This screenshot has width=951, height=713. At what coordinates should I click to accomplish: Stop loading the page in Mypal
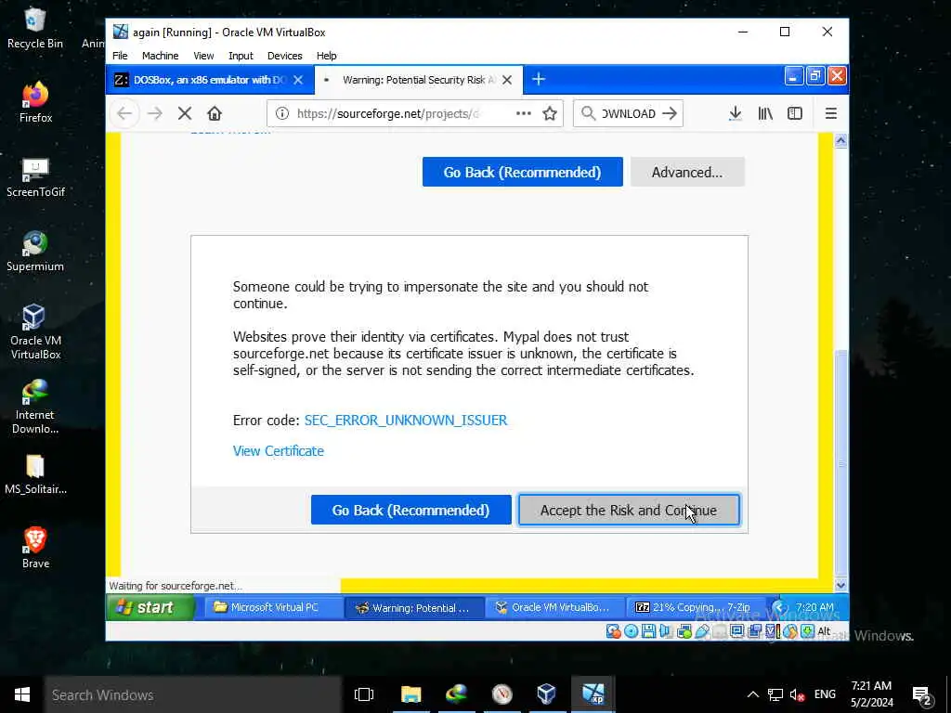click(x=185, y=113)
